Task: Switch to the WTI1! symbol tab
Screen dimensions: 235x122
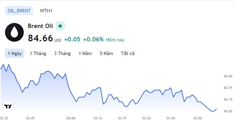Action: pos(46,11)
